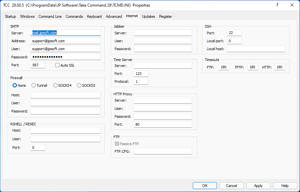Select SOCKS4 firewall type

click(x=63, y=85)
